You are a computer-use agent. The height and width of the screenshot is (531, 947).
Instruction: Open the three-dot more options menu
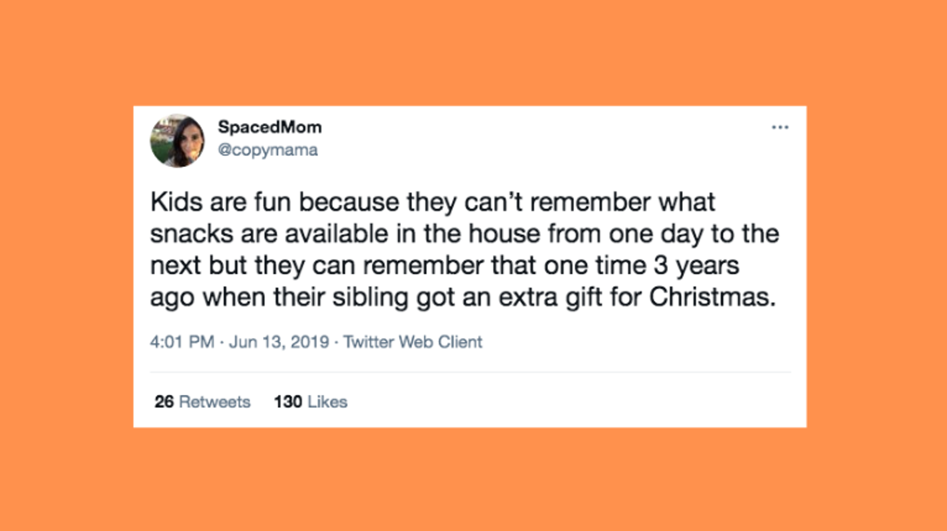[x=780, y=128]
